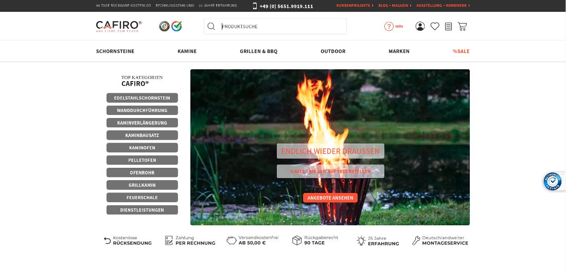
Task: Expand the Kundenprojekte top link
Action: 355,6
